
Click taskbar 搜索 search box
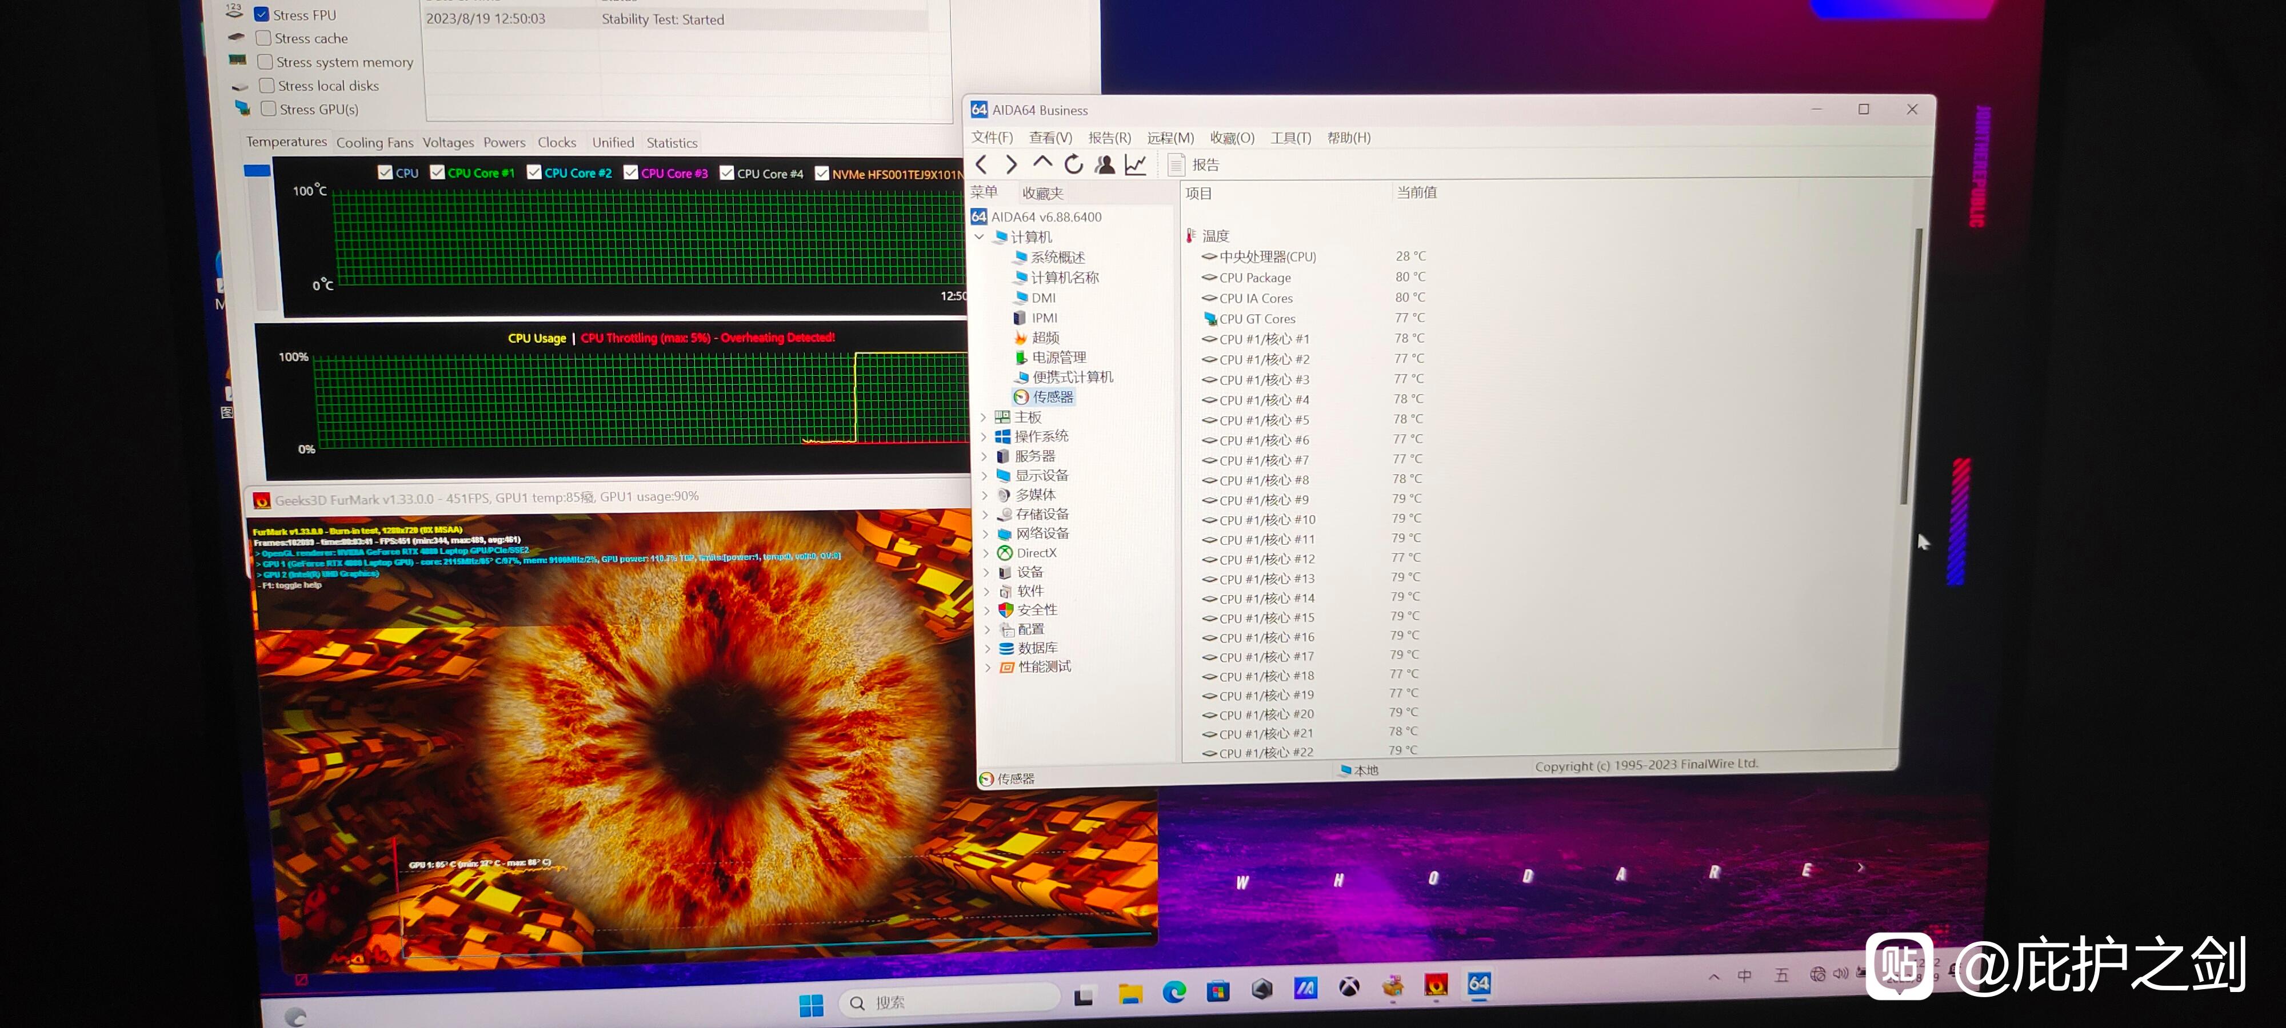tap(949, 1001)
